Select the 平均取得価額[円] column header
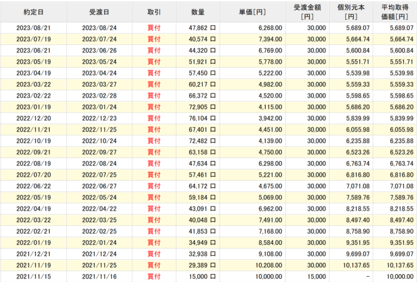Viewport: 417px width, 282px height. (x=395, y=12)
